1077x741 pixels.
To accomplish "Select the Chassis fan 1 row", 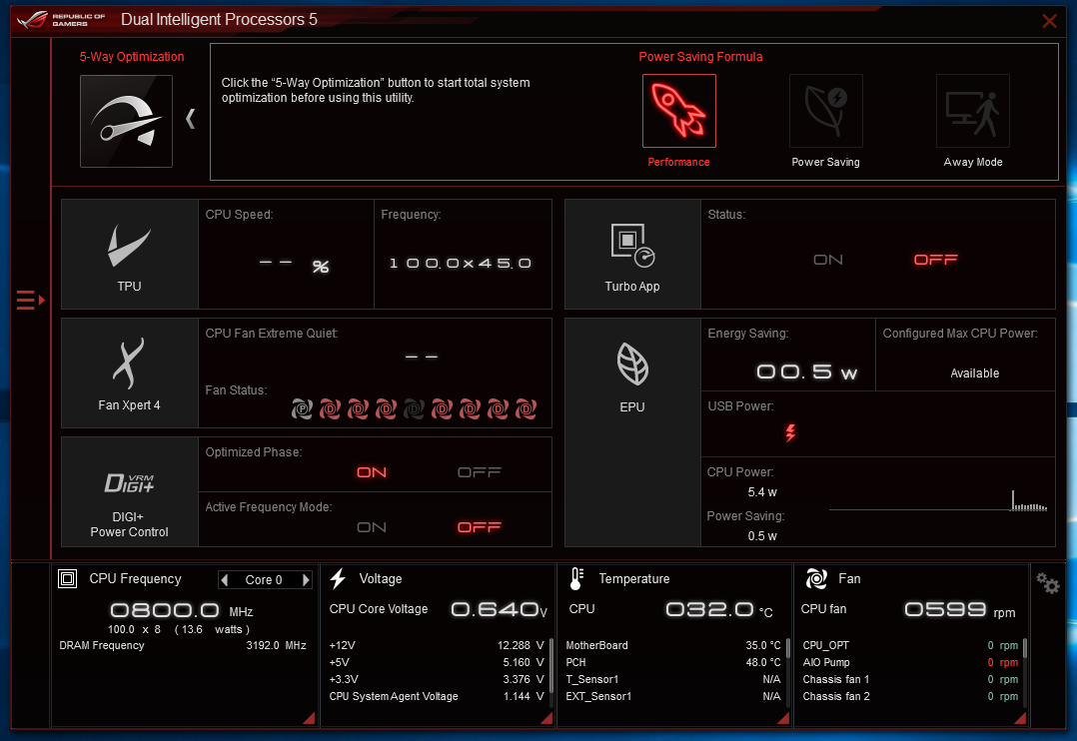I will (x=910, y=680).
